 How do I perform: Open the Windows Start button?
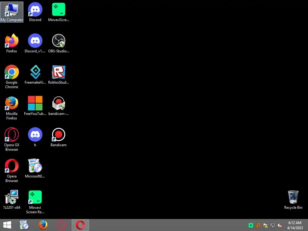coord(7,225)
